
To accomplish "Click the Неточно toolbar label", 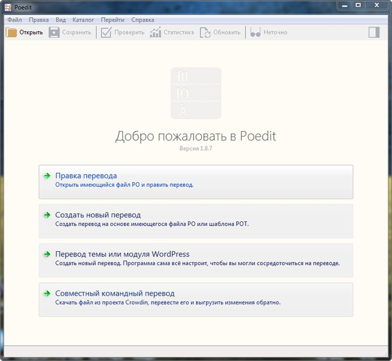I will [275, 33].
